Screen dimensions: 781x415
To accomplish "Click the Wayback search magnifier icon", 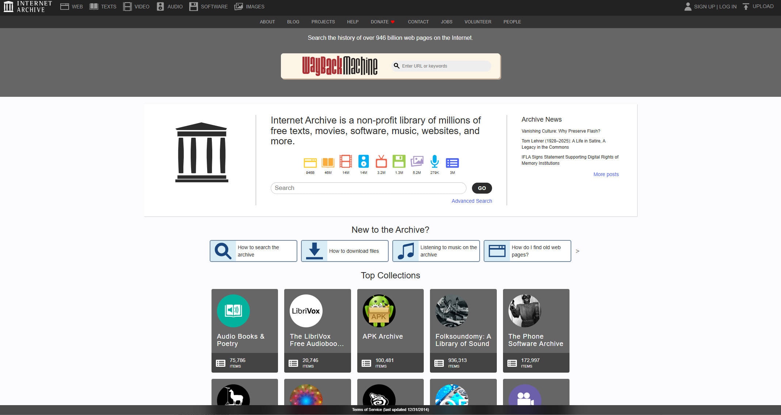I will click(396, 66).
